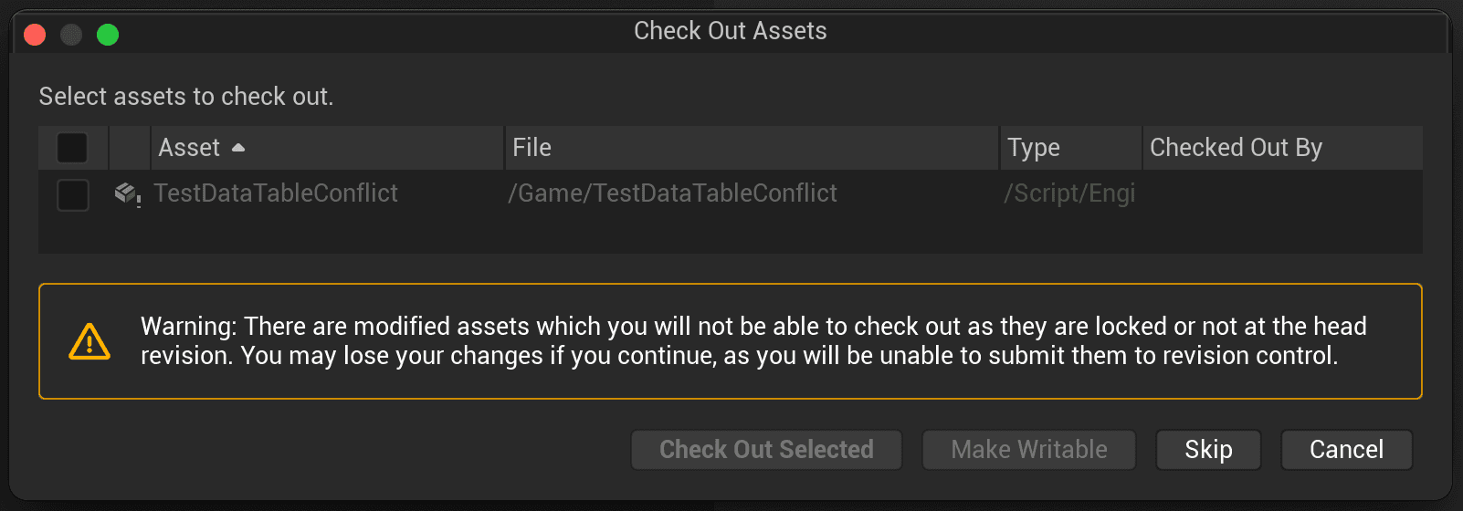Click the green maximize window button

pyautogui.click(x=108, y=35)
